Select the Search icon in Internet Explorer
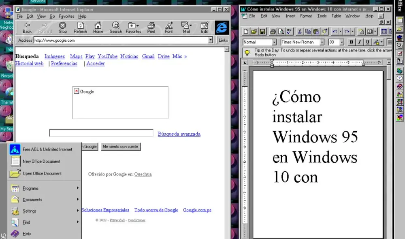This screenshot has width=405, height=239. tap(116, 27)
